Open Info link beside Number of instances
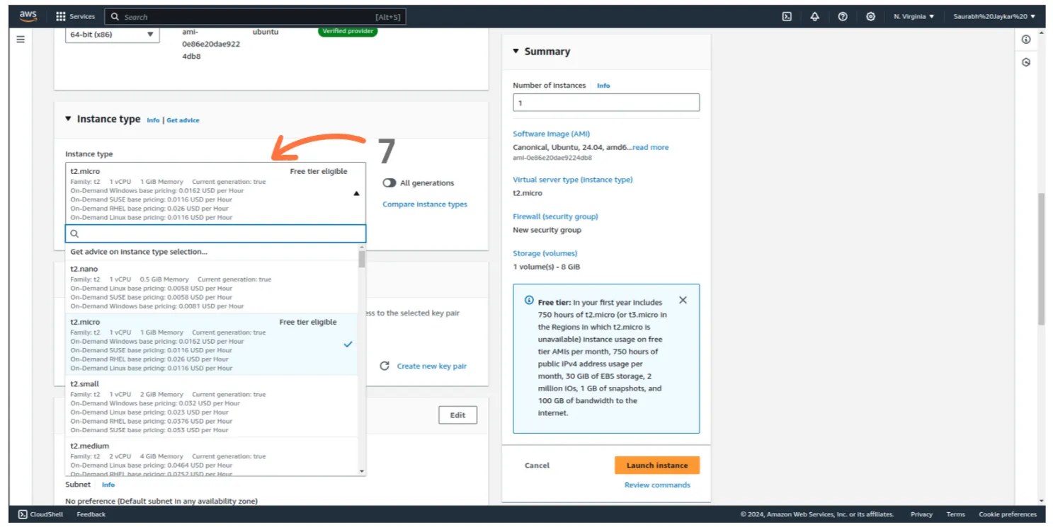1053x527 pixels. point(603,86)
